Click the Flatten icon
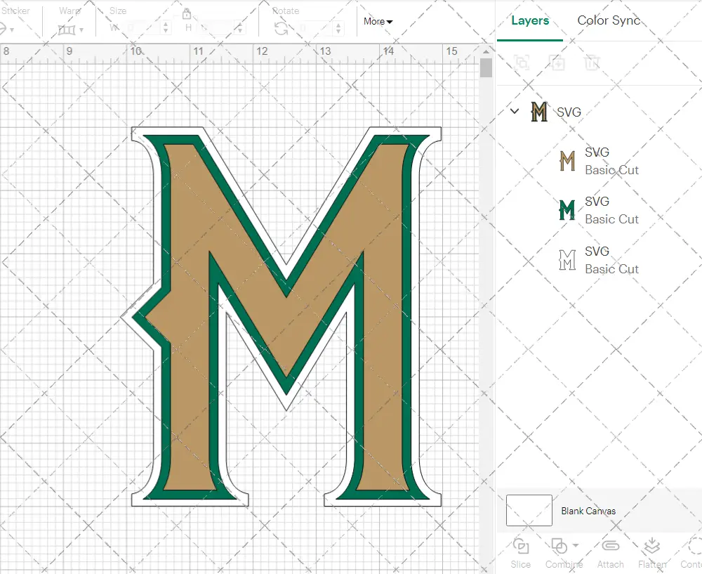 pyautogui.click(x=651, y=547)
